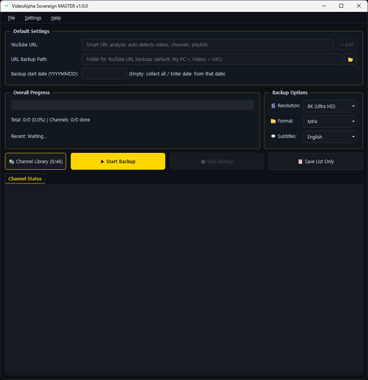The height and width of the screenshot is (380, 368).
Task: Open the Format dropdown set to MP4
Action: tap(330, 121)
